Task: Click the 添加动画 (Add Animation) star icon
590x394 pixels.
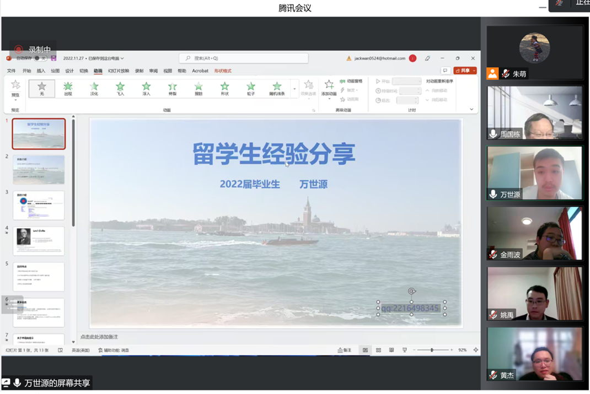Action: (329, 85)
